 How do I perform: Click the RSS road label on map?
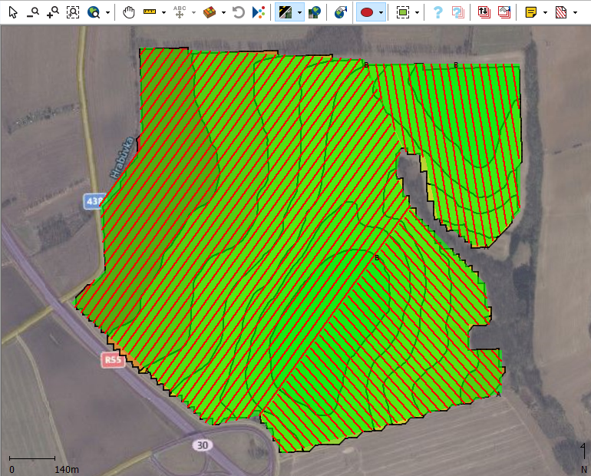click(113, 360)
